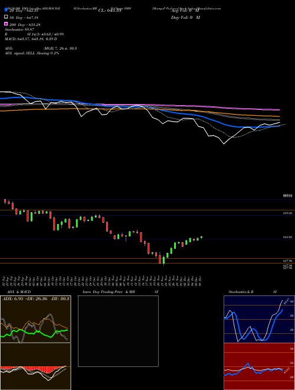Screen dimensions: 295x390
Task: Select the '200 Day - 655.28' text
Action: point(25,25)
